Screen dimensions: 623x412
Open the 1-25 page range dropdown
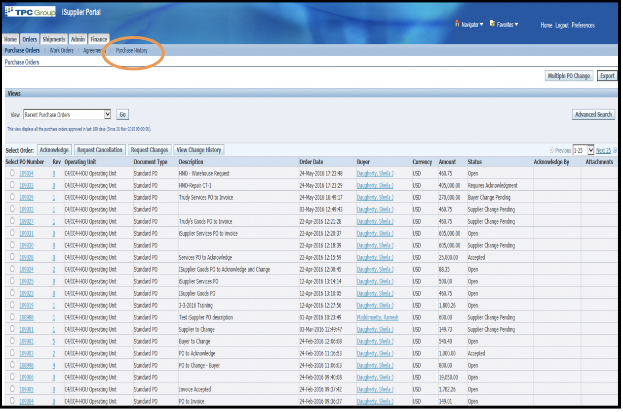583,150
